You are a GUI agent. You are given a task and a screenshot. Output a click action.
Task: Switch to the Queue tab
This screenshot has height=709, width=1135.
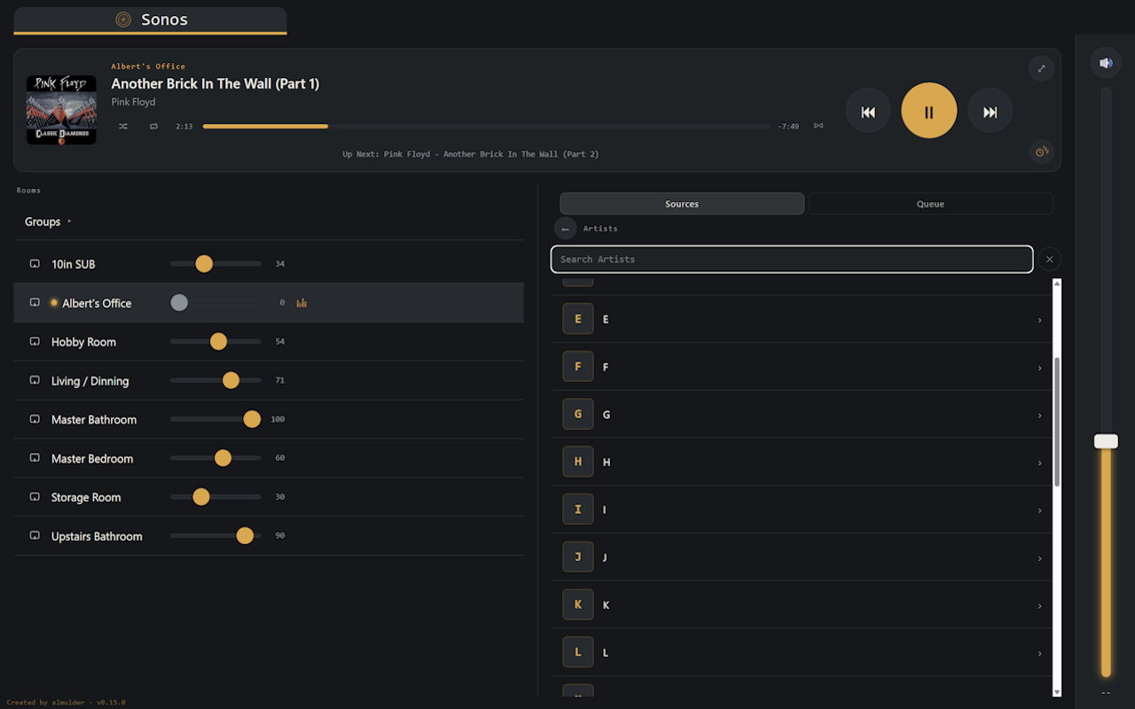coord(930,204)
